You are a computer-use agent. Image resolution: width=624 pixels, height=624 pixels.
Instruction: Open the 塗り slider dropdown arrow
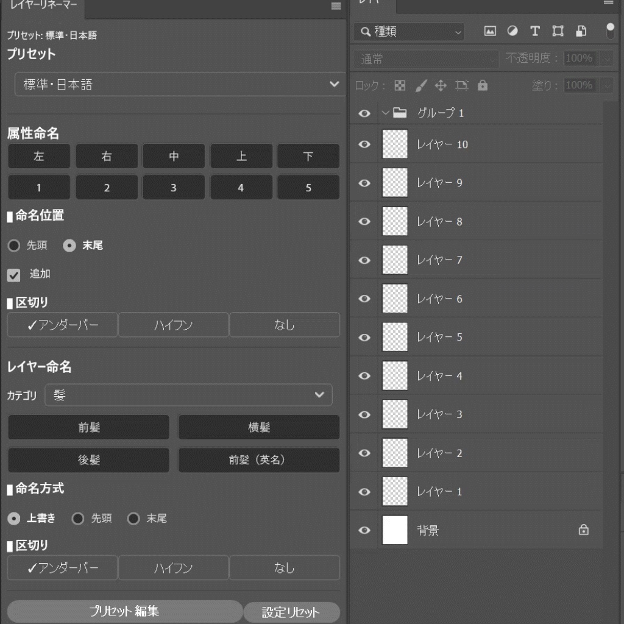(x=607, y=85)
